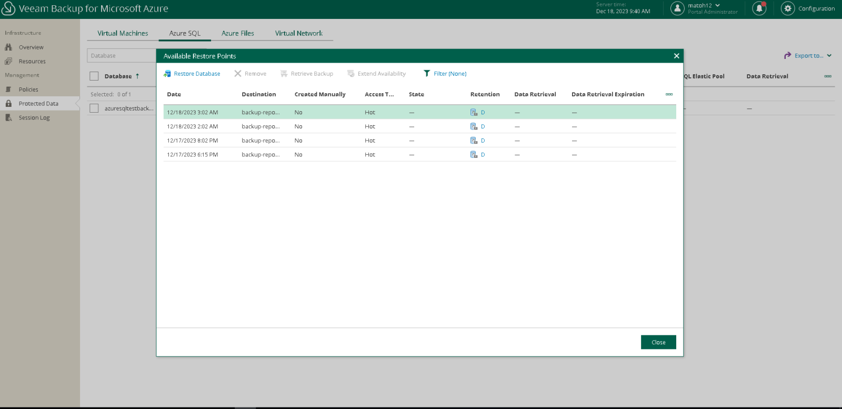Click backup-repo... destination in 8:02 PM row
The image size is (842, 409).
coord(260,141)
